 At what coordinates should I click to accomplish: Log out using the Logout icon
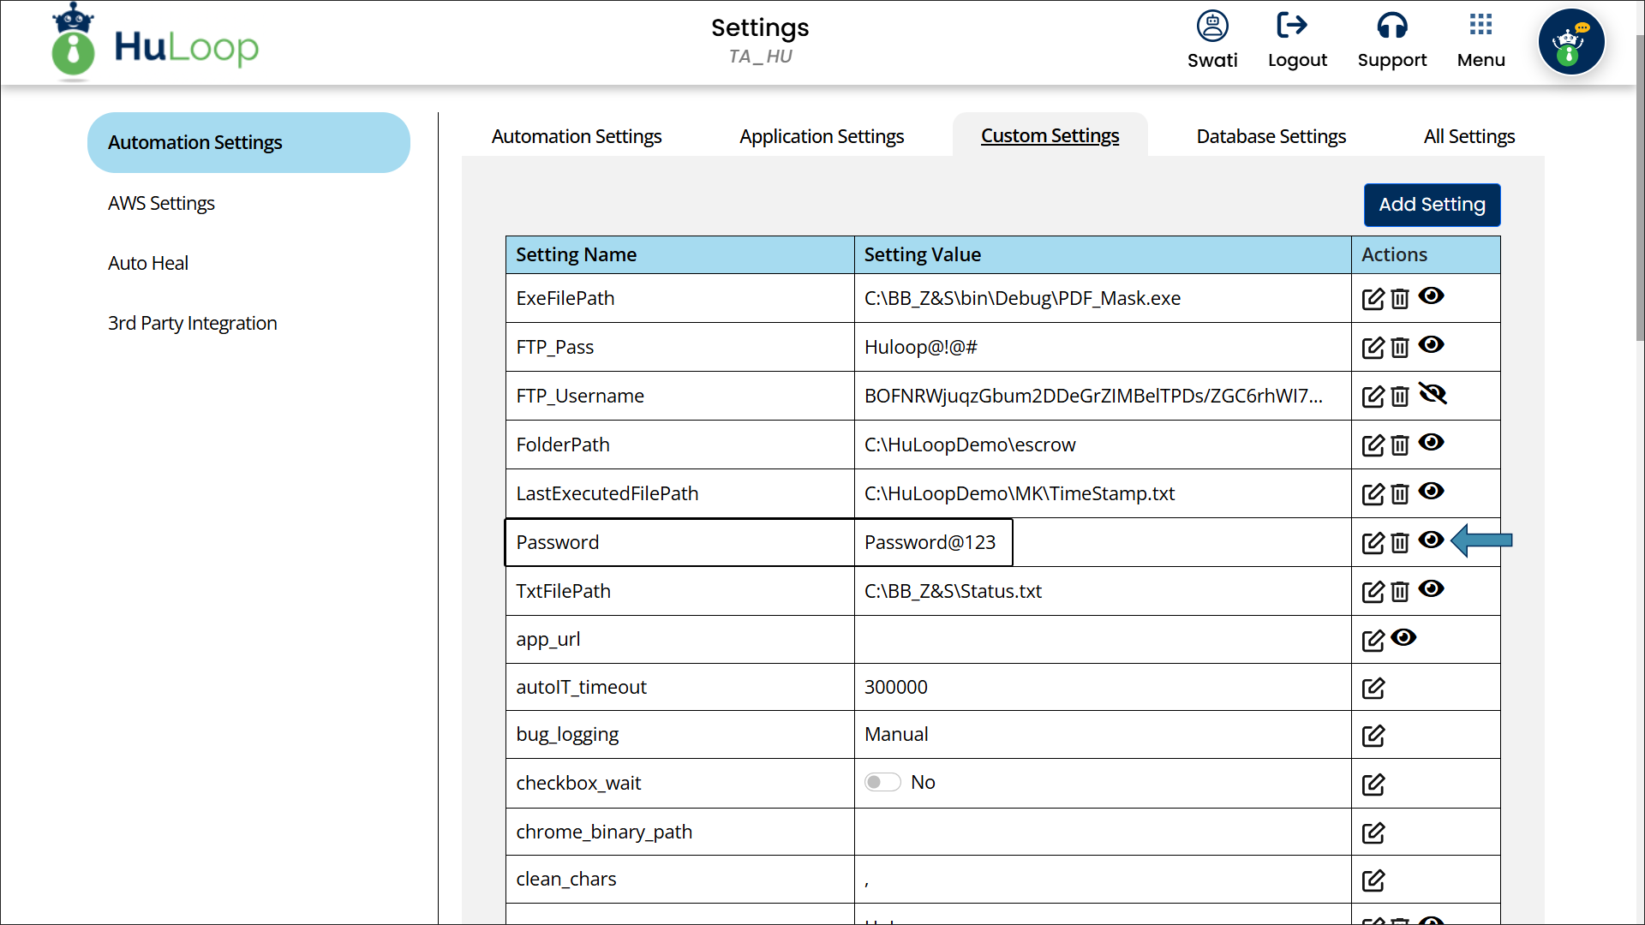pyautogui.click(x=1297, y=40)
